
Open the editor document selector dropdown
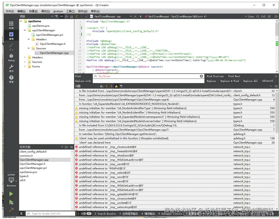131,16
